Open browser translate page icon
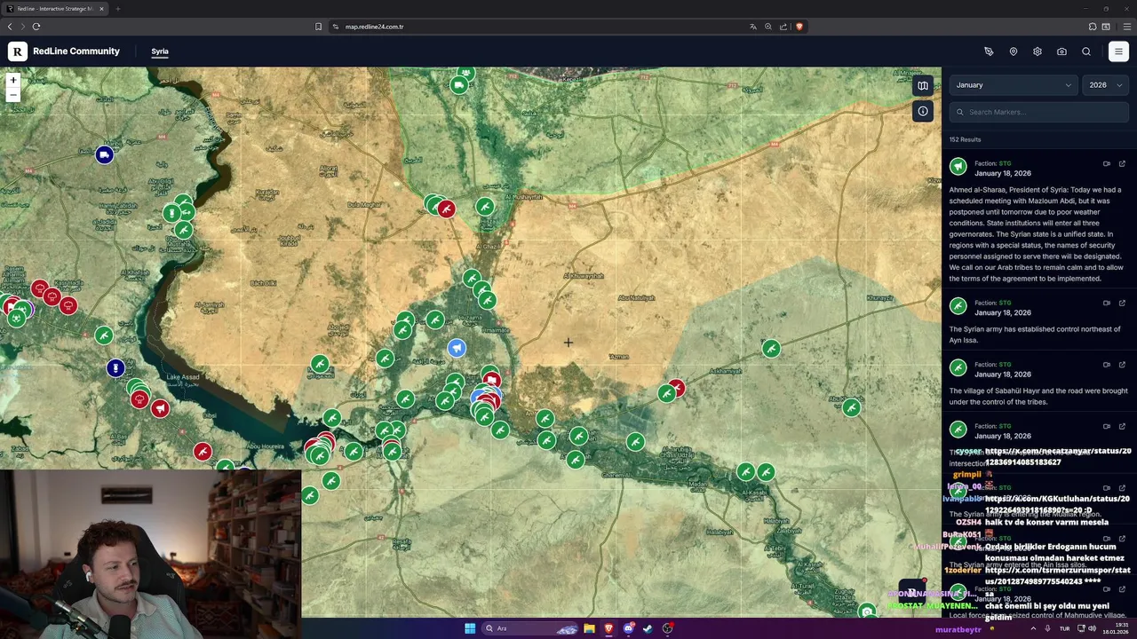1137x639 pixels. pos(753,27)
